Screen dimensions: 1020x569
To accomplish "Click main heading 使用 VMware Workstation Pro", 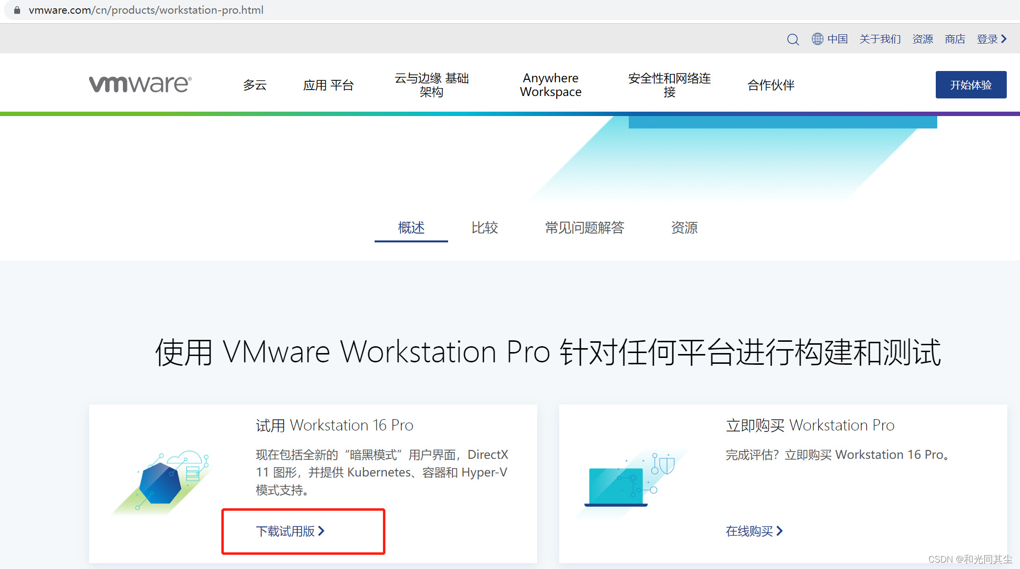I will 548,352.
